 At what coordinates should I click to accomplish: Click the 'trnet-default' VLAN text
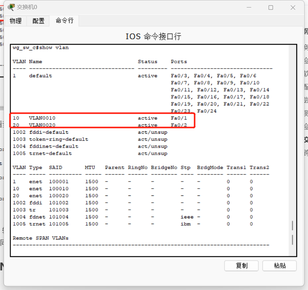click(x=50, y=153)
